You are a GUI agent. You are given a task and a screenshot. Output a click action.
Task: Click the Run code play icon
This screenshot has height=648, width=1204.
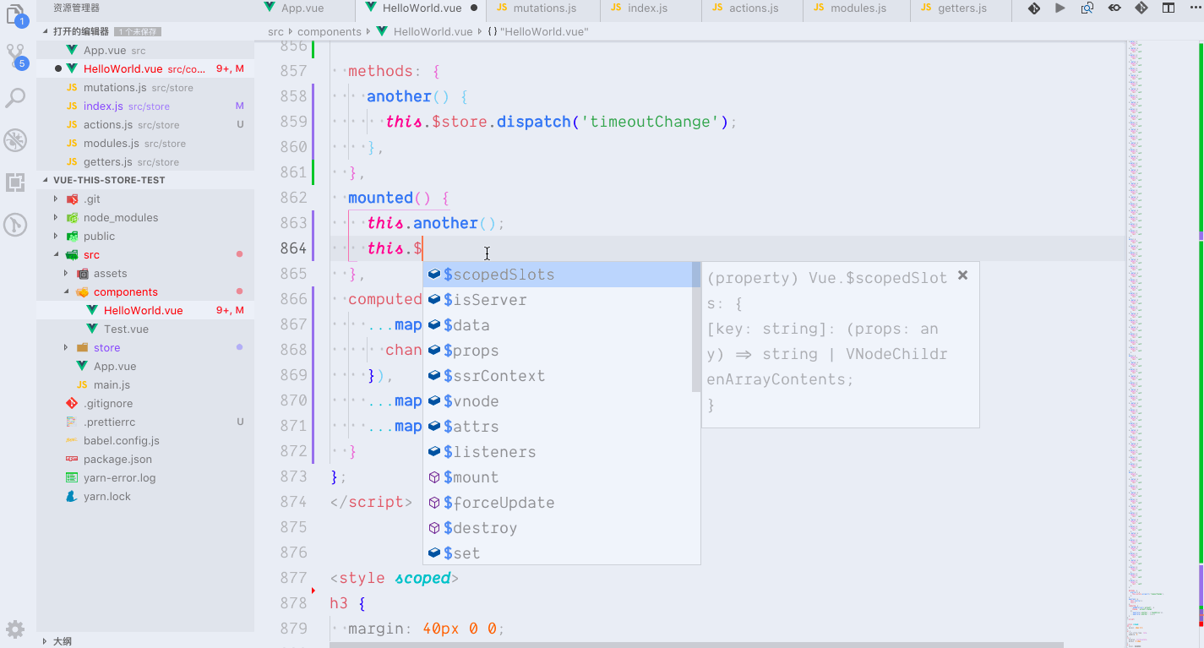coord(1060,8)
